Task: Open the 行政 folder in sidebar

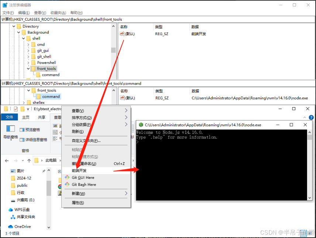Action: click(17, 193)
